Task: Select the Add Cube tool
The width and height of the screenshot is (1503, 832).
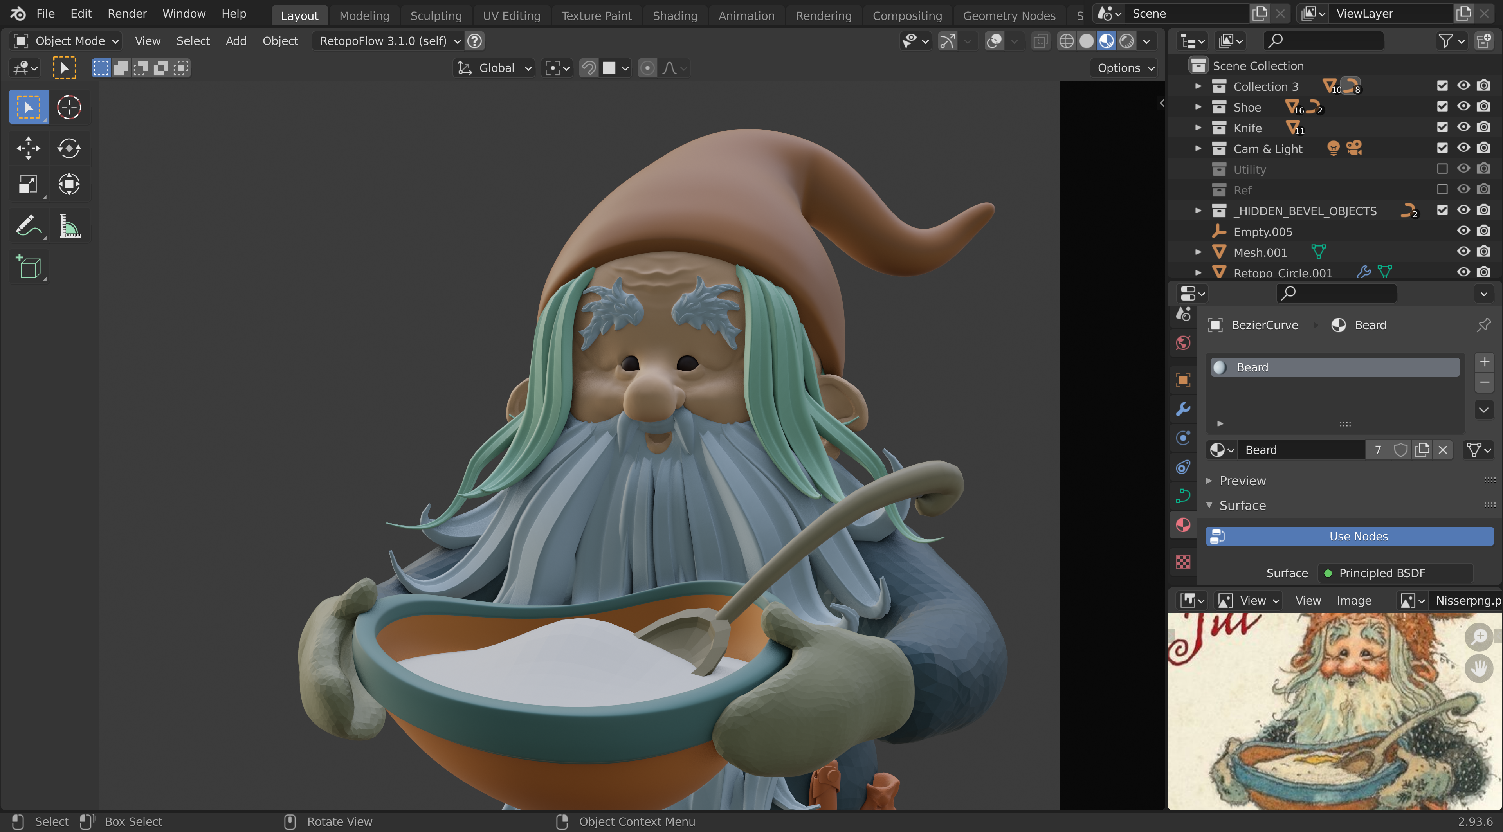Action: coord(28,267)
